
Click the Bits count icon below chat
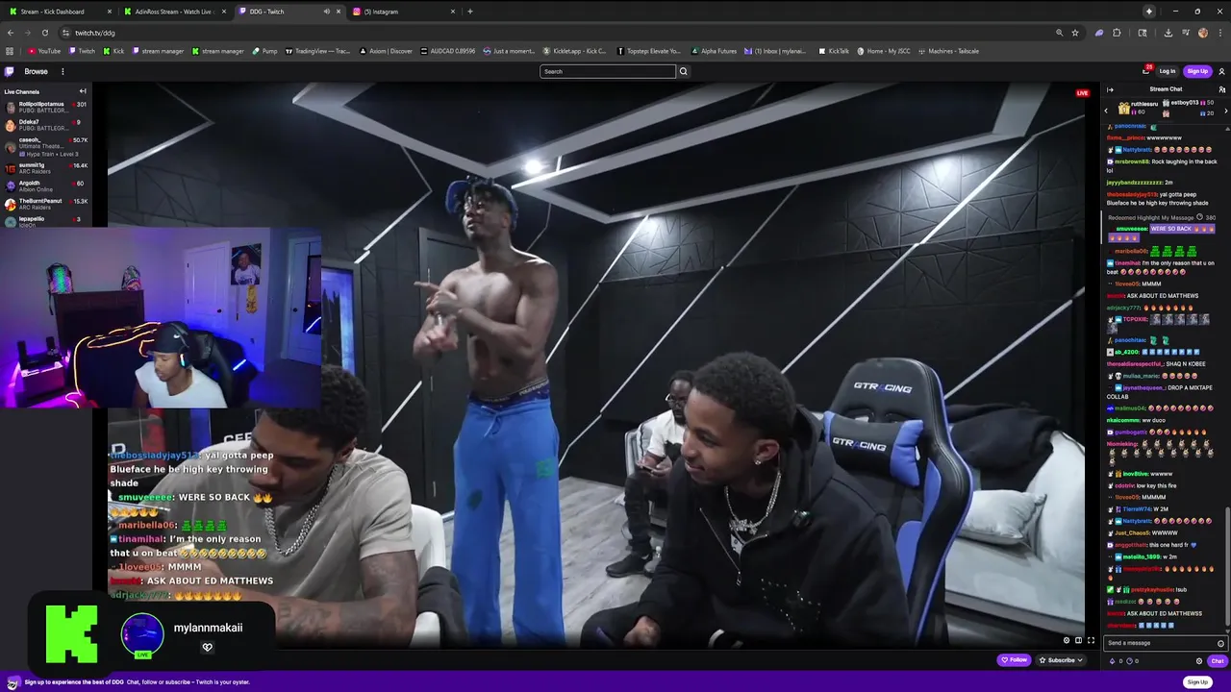1113,661
